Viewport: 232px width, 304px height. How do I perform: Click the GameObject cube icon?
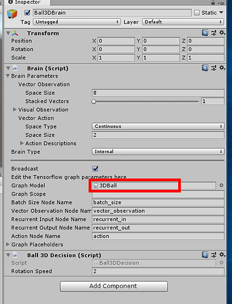12,14
